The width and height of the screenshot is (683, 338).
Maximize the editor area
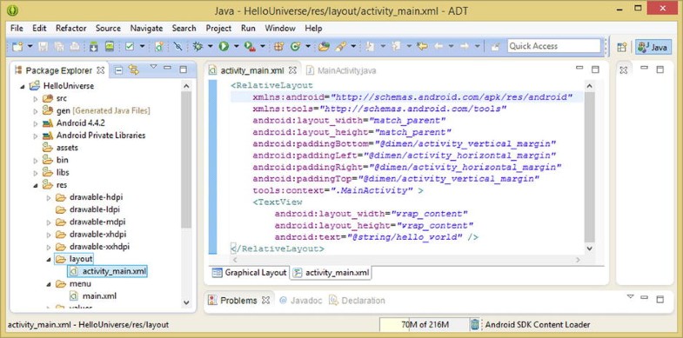coord(595,70)
